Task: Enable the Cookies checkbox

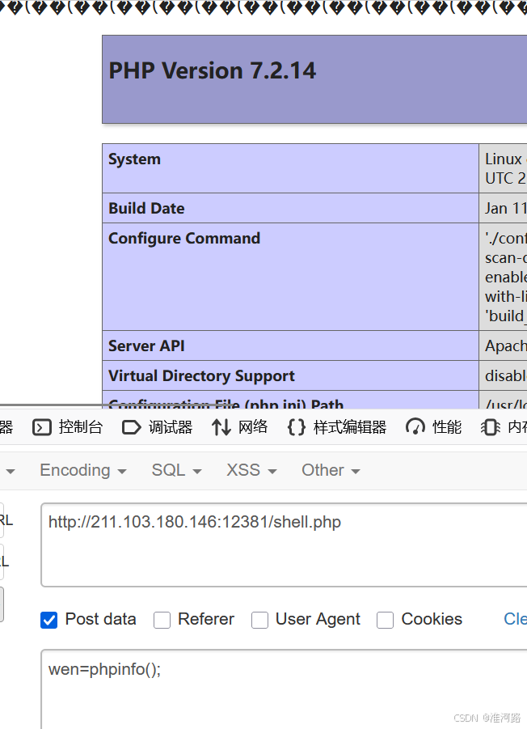Action: (386, 621)
